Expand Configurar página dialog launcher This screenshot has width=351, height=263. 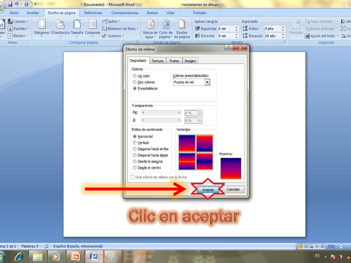coord(138,42)
